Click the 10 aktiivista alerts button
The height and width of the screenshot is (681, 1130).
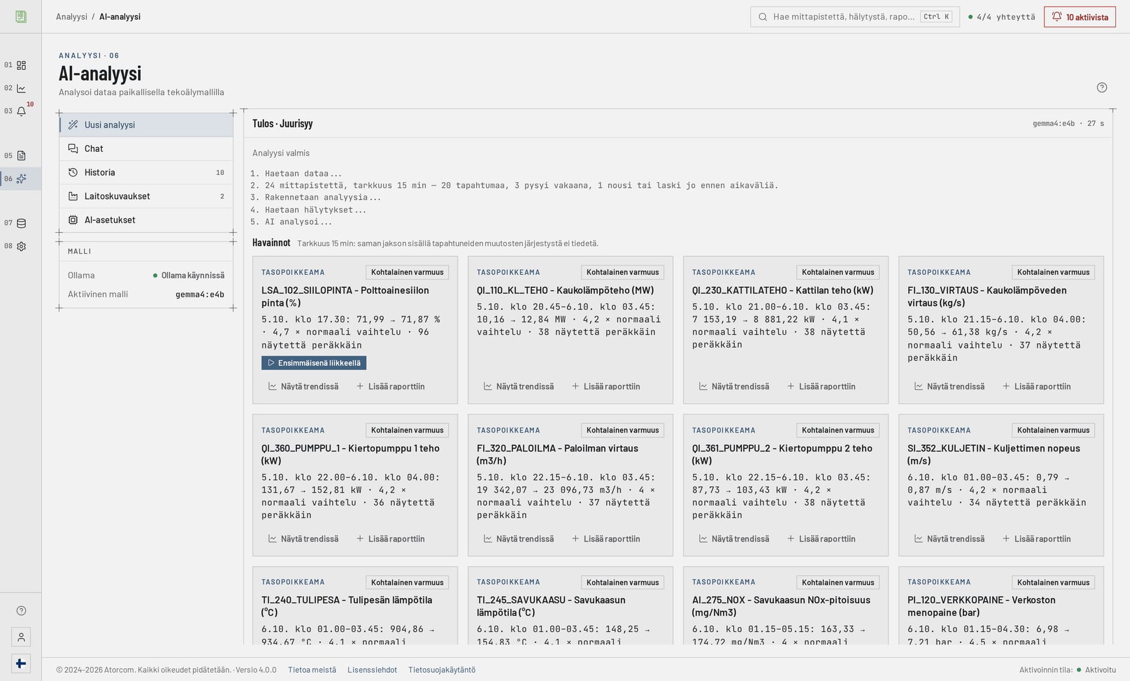coord(1079,17)
